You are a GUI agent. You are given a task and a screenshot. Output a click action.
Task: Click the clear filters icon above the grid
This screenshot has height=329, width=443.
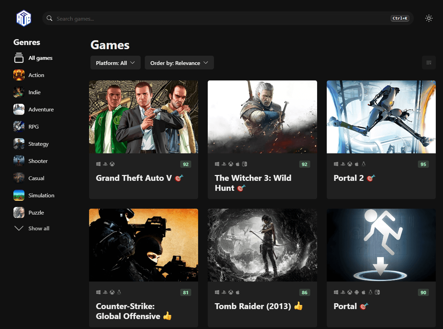(x=429, y=63)
